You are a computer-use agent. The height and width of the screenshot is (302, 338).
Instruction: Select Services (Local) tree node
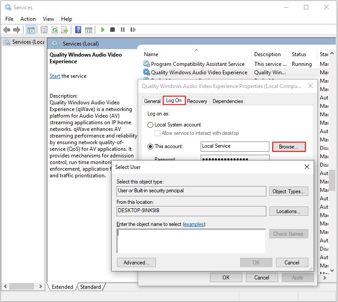(24, 42)
